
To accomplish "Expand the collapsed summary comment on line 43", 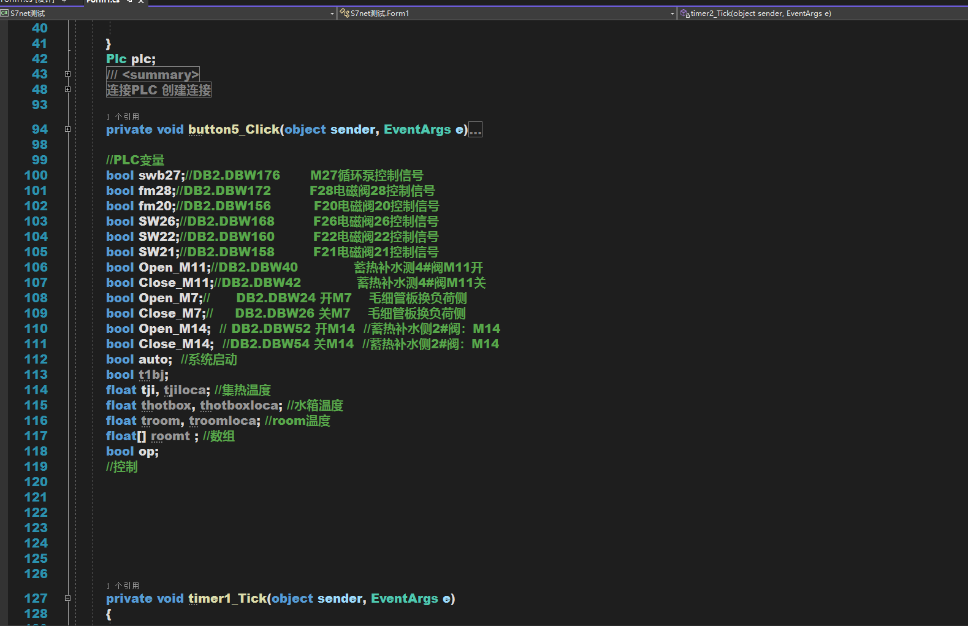I will click(67, 74).
